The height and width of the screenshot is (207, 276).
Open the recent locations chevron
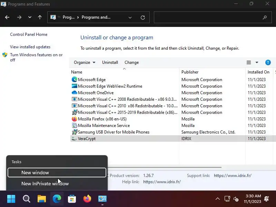pos(30,17)
